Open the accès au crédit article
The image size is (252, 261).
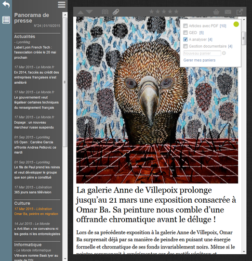tap(37, 78)
